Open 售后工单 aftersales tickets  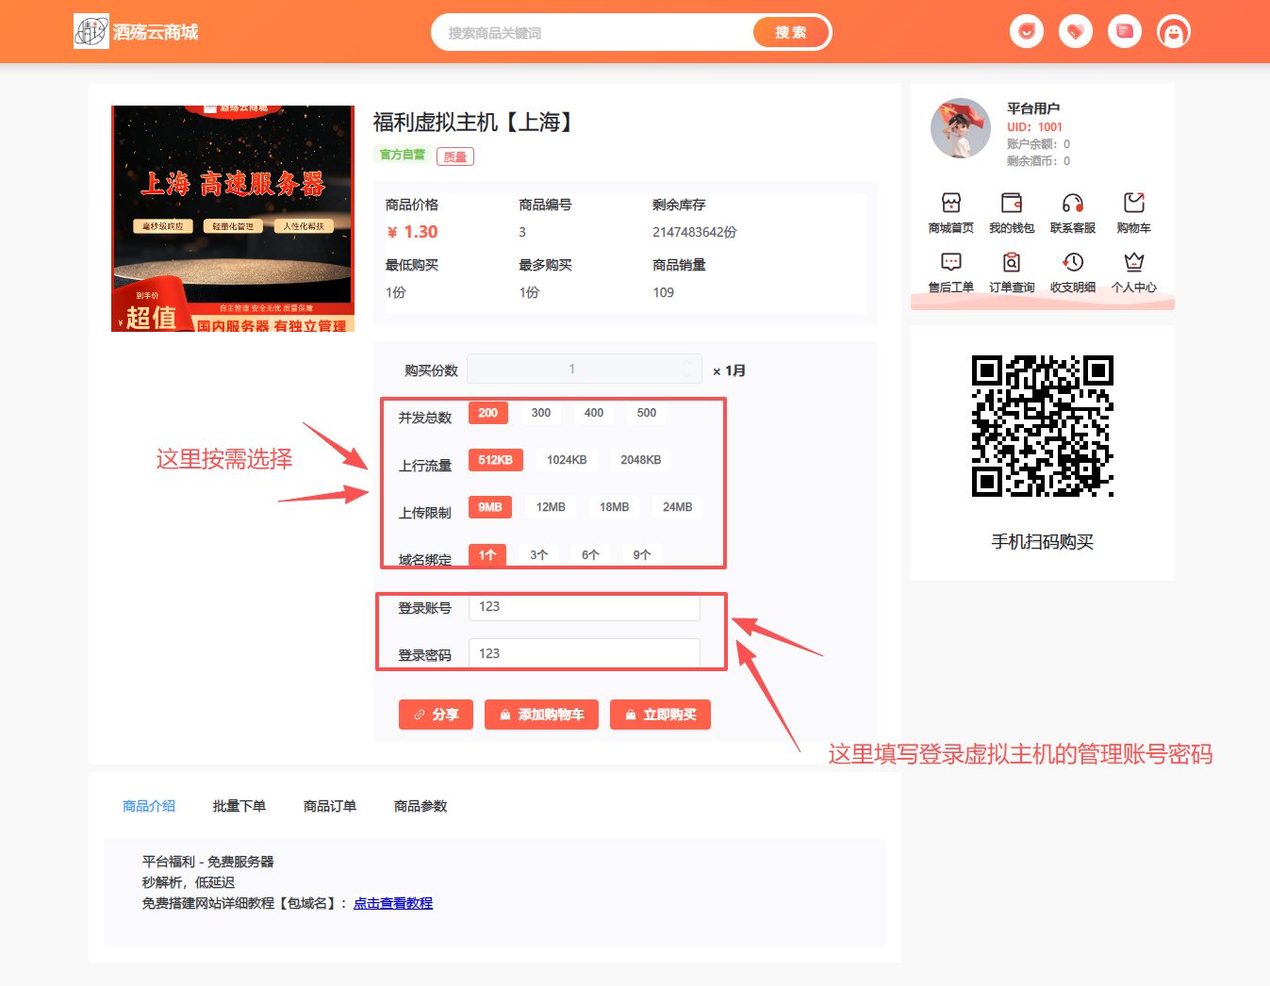point(950,271)
